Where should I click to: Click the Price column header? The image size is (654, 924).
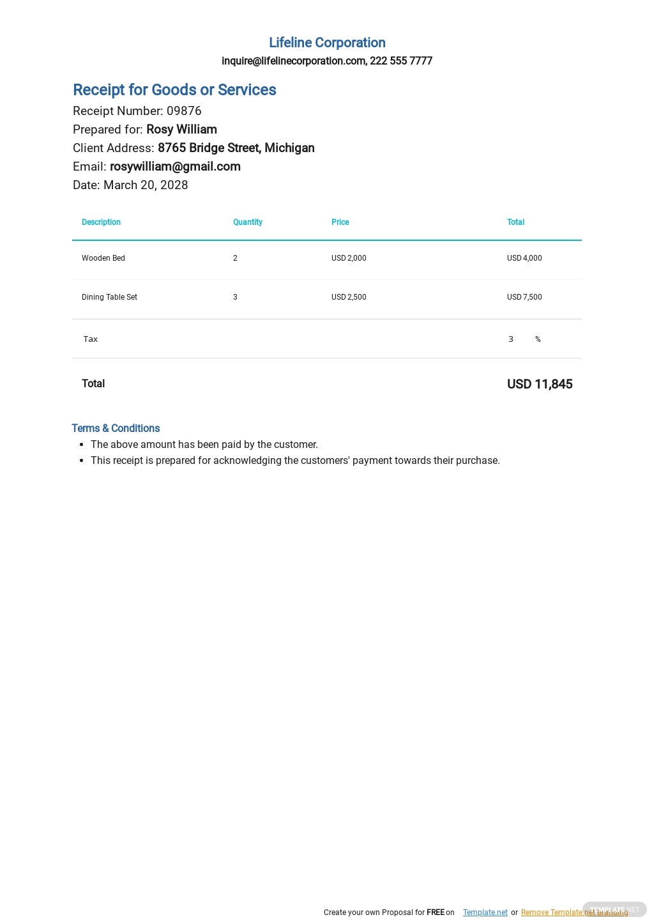pos(340,222)
